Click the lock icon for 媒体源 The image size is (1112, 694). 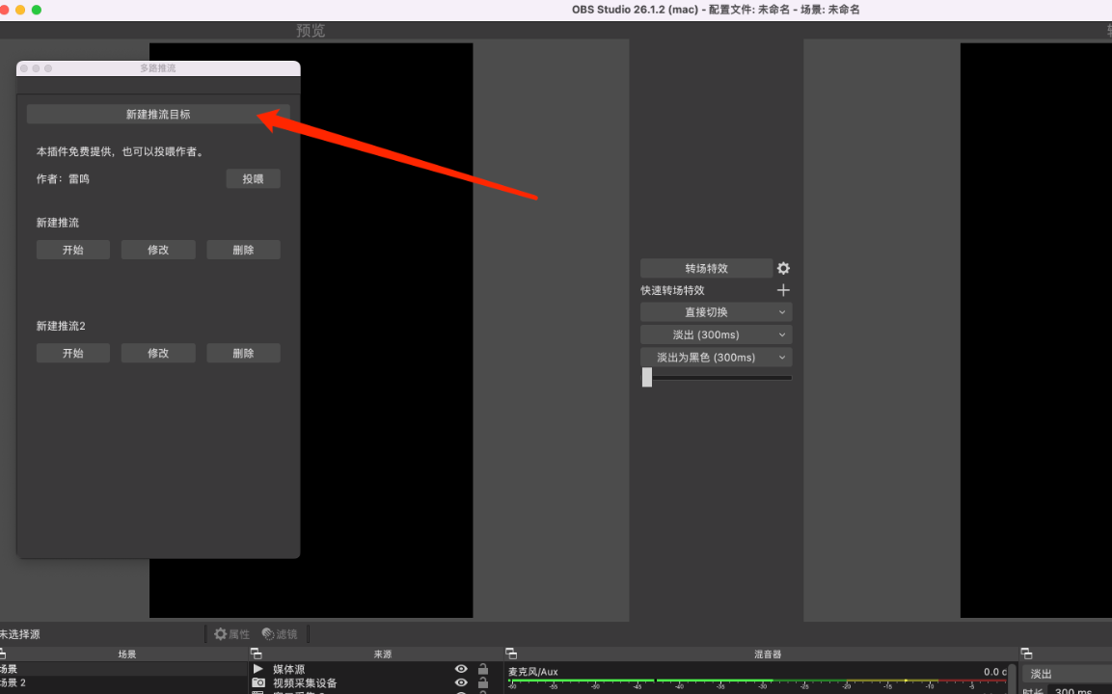(x=483, y=669)
